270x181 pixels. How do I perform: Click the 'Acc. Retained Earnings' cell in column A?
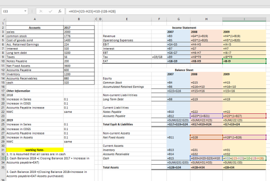35,44
